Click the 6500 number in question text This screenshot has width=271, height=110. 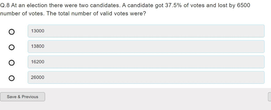tap(243, 5)
